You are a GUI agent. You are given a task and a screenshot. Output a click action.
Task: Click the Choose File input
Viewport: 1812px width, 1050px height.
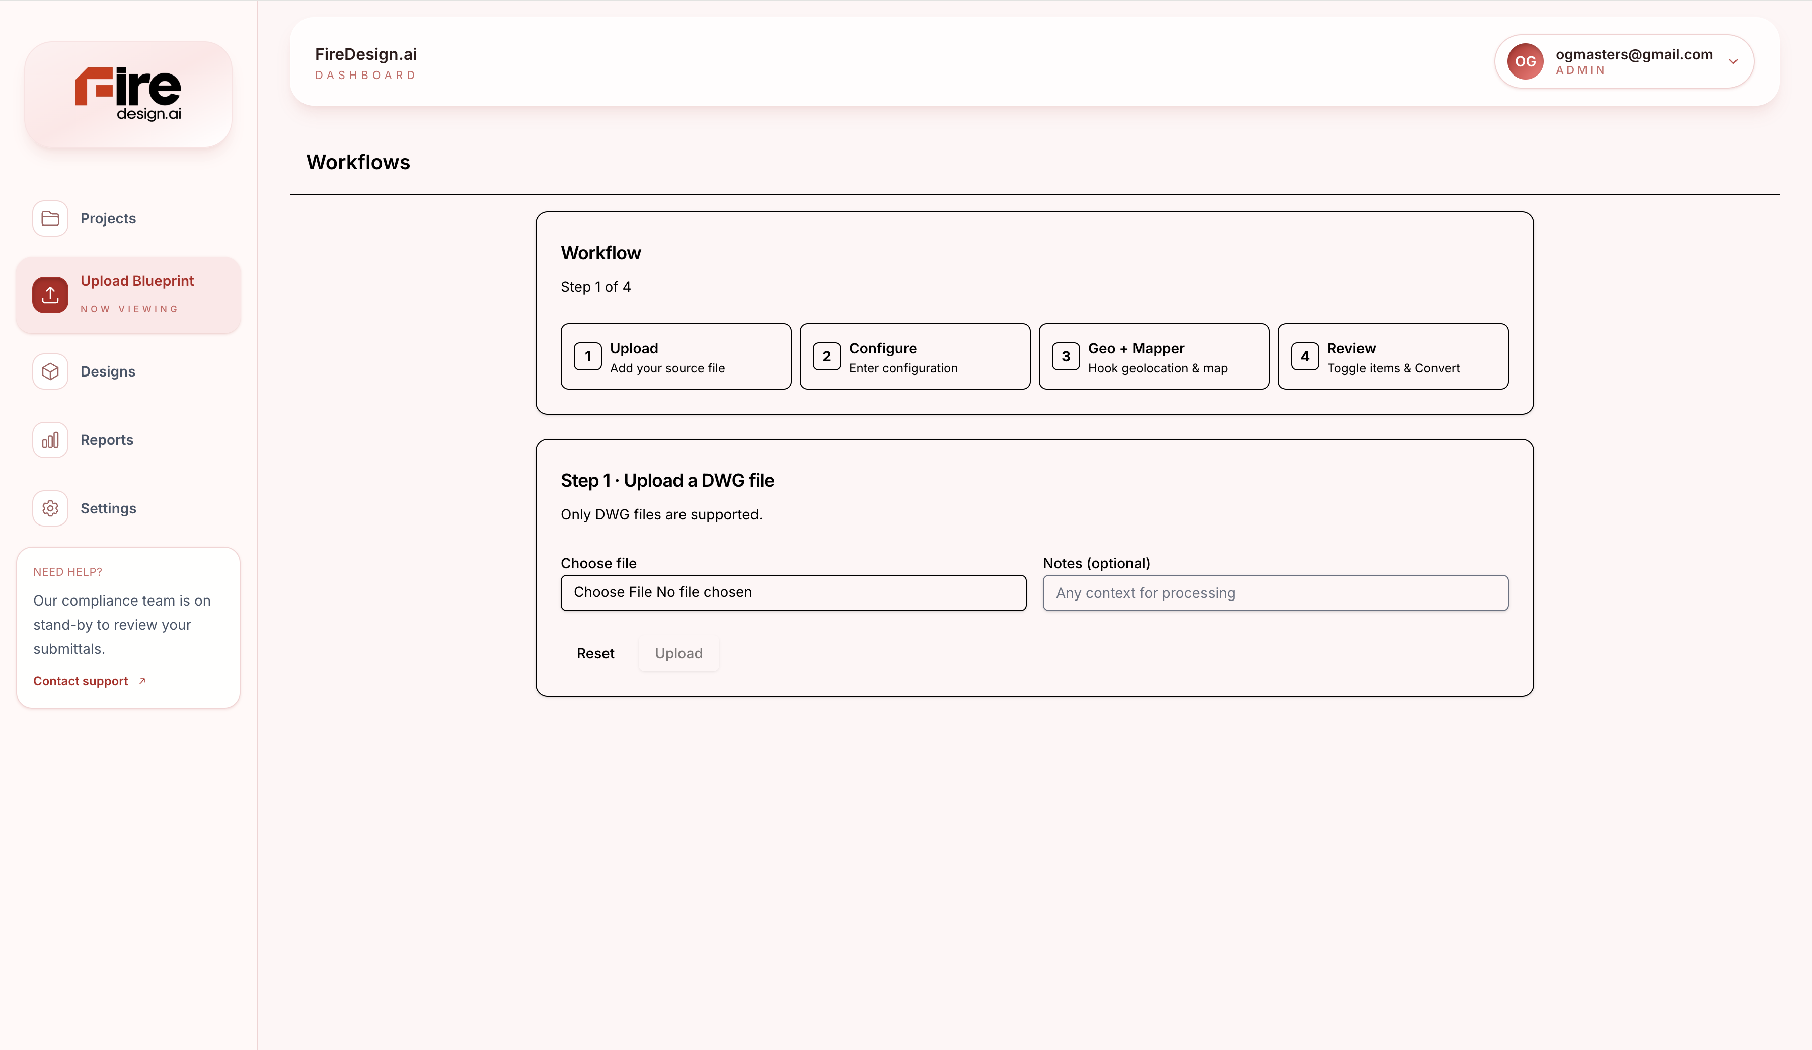point(793,592)
